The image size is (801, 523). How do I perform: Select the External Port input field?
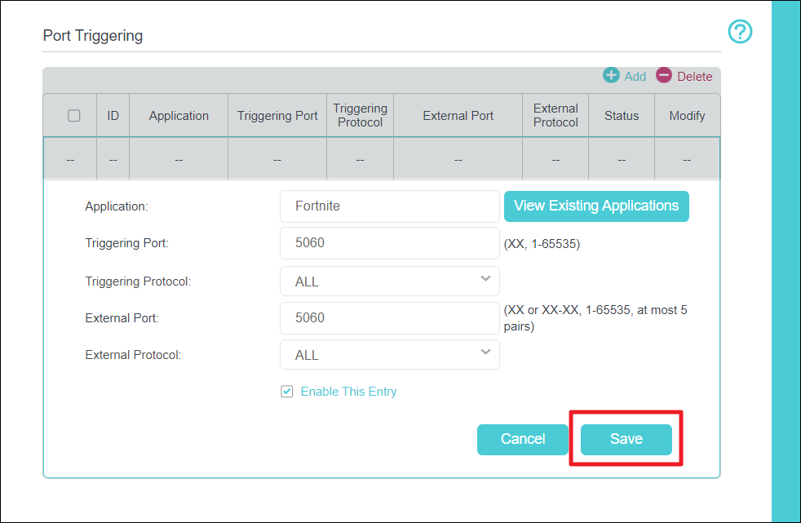pyautogui.click(x=389, y=318)
